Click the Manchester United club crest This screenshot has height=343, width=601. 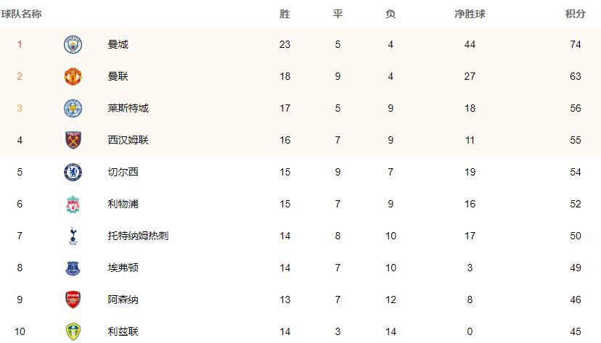[x=73, y=76]
